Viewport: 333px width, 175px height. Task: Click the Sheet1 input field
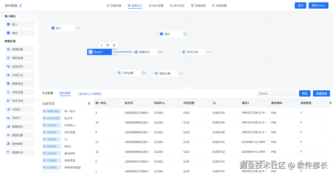point(276,94)
